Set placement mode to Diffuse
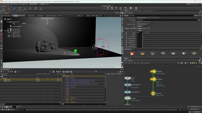This screenshot has height=113, width=202. coord(20,16)
